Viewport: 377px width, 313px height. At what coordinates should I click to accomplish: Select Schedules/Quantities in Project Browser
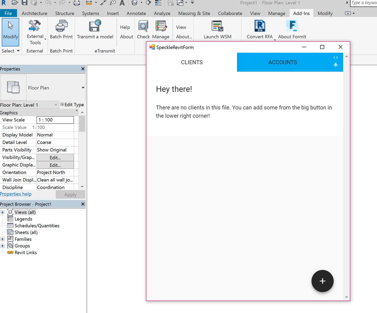[37, 225]
